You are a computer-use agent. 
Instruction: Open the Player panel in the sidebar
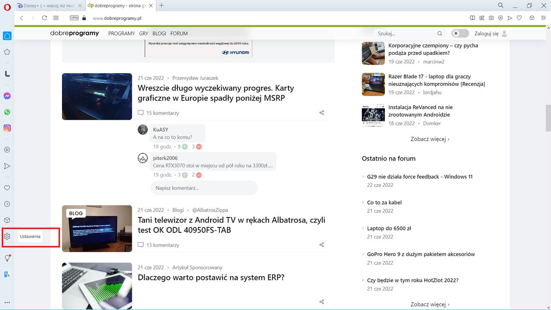[x=7, y=150]
